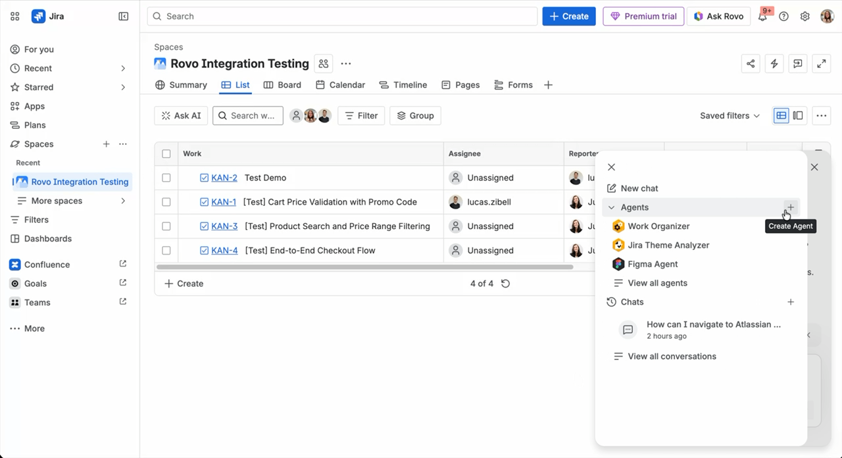Collapse the Agents section
The image size is (842, 458).
pyautogui.click(x=612, y=207)
